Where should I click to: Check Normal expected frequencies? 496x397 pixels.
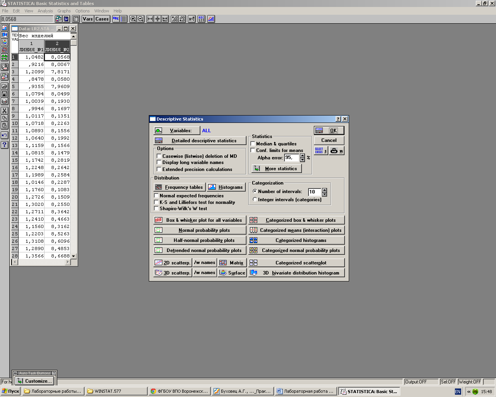[157, 196]
